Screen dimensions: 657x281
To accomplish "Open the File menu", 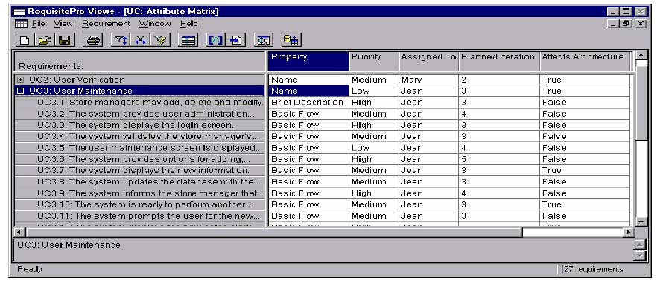I will [38, 24].
